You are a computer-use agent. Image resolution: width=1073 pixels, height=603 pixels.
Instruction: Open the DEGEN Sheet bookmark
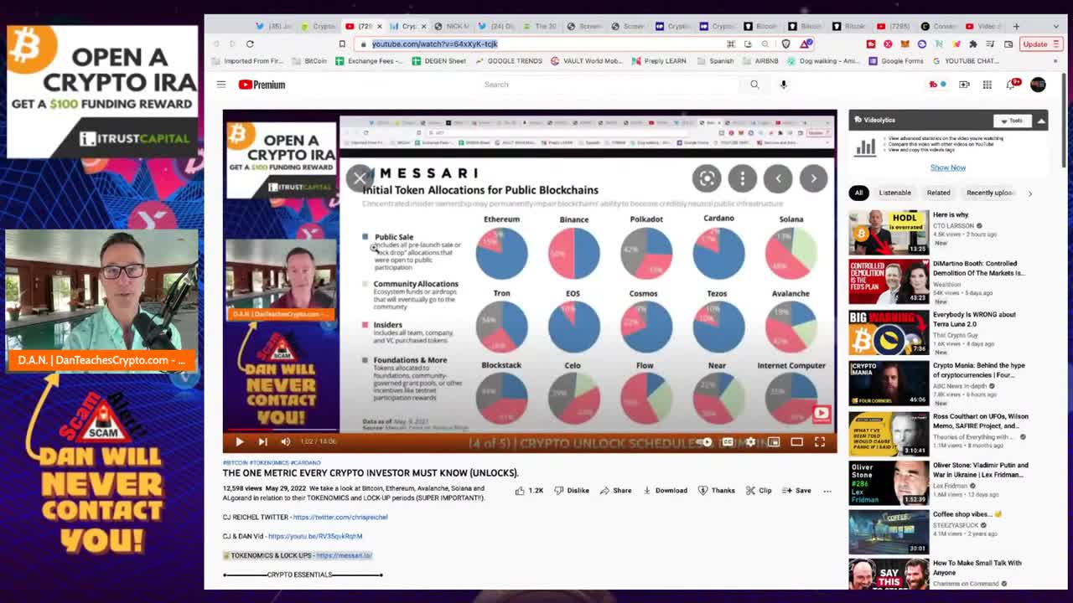(440, 61)
